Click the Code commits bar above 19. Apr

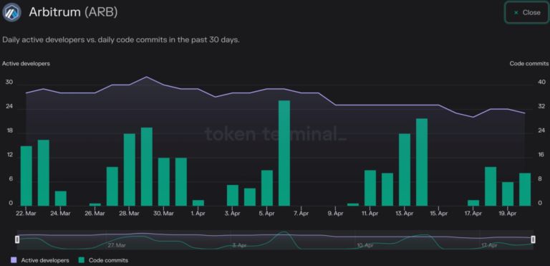pos(508,194)
